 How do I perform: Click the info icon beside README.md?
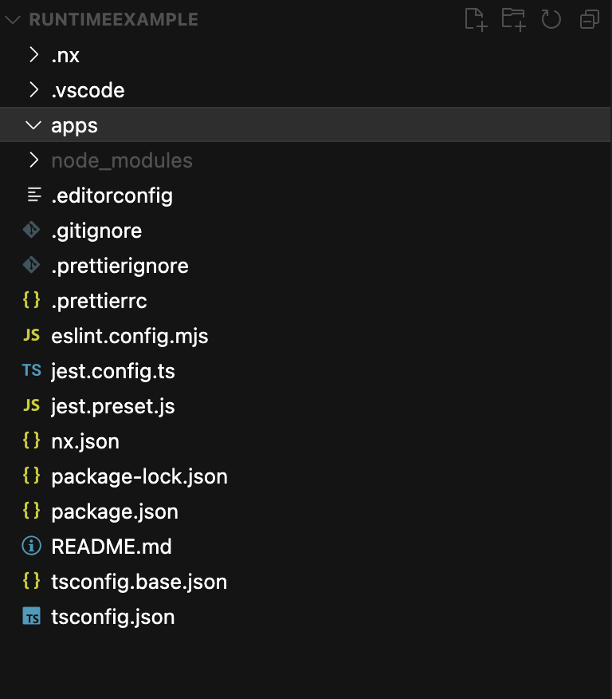point(32,547)
